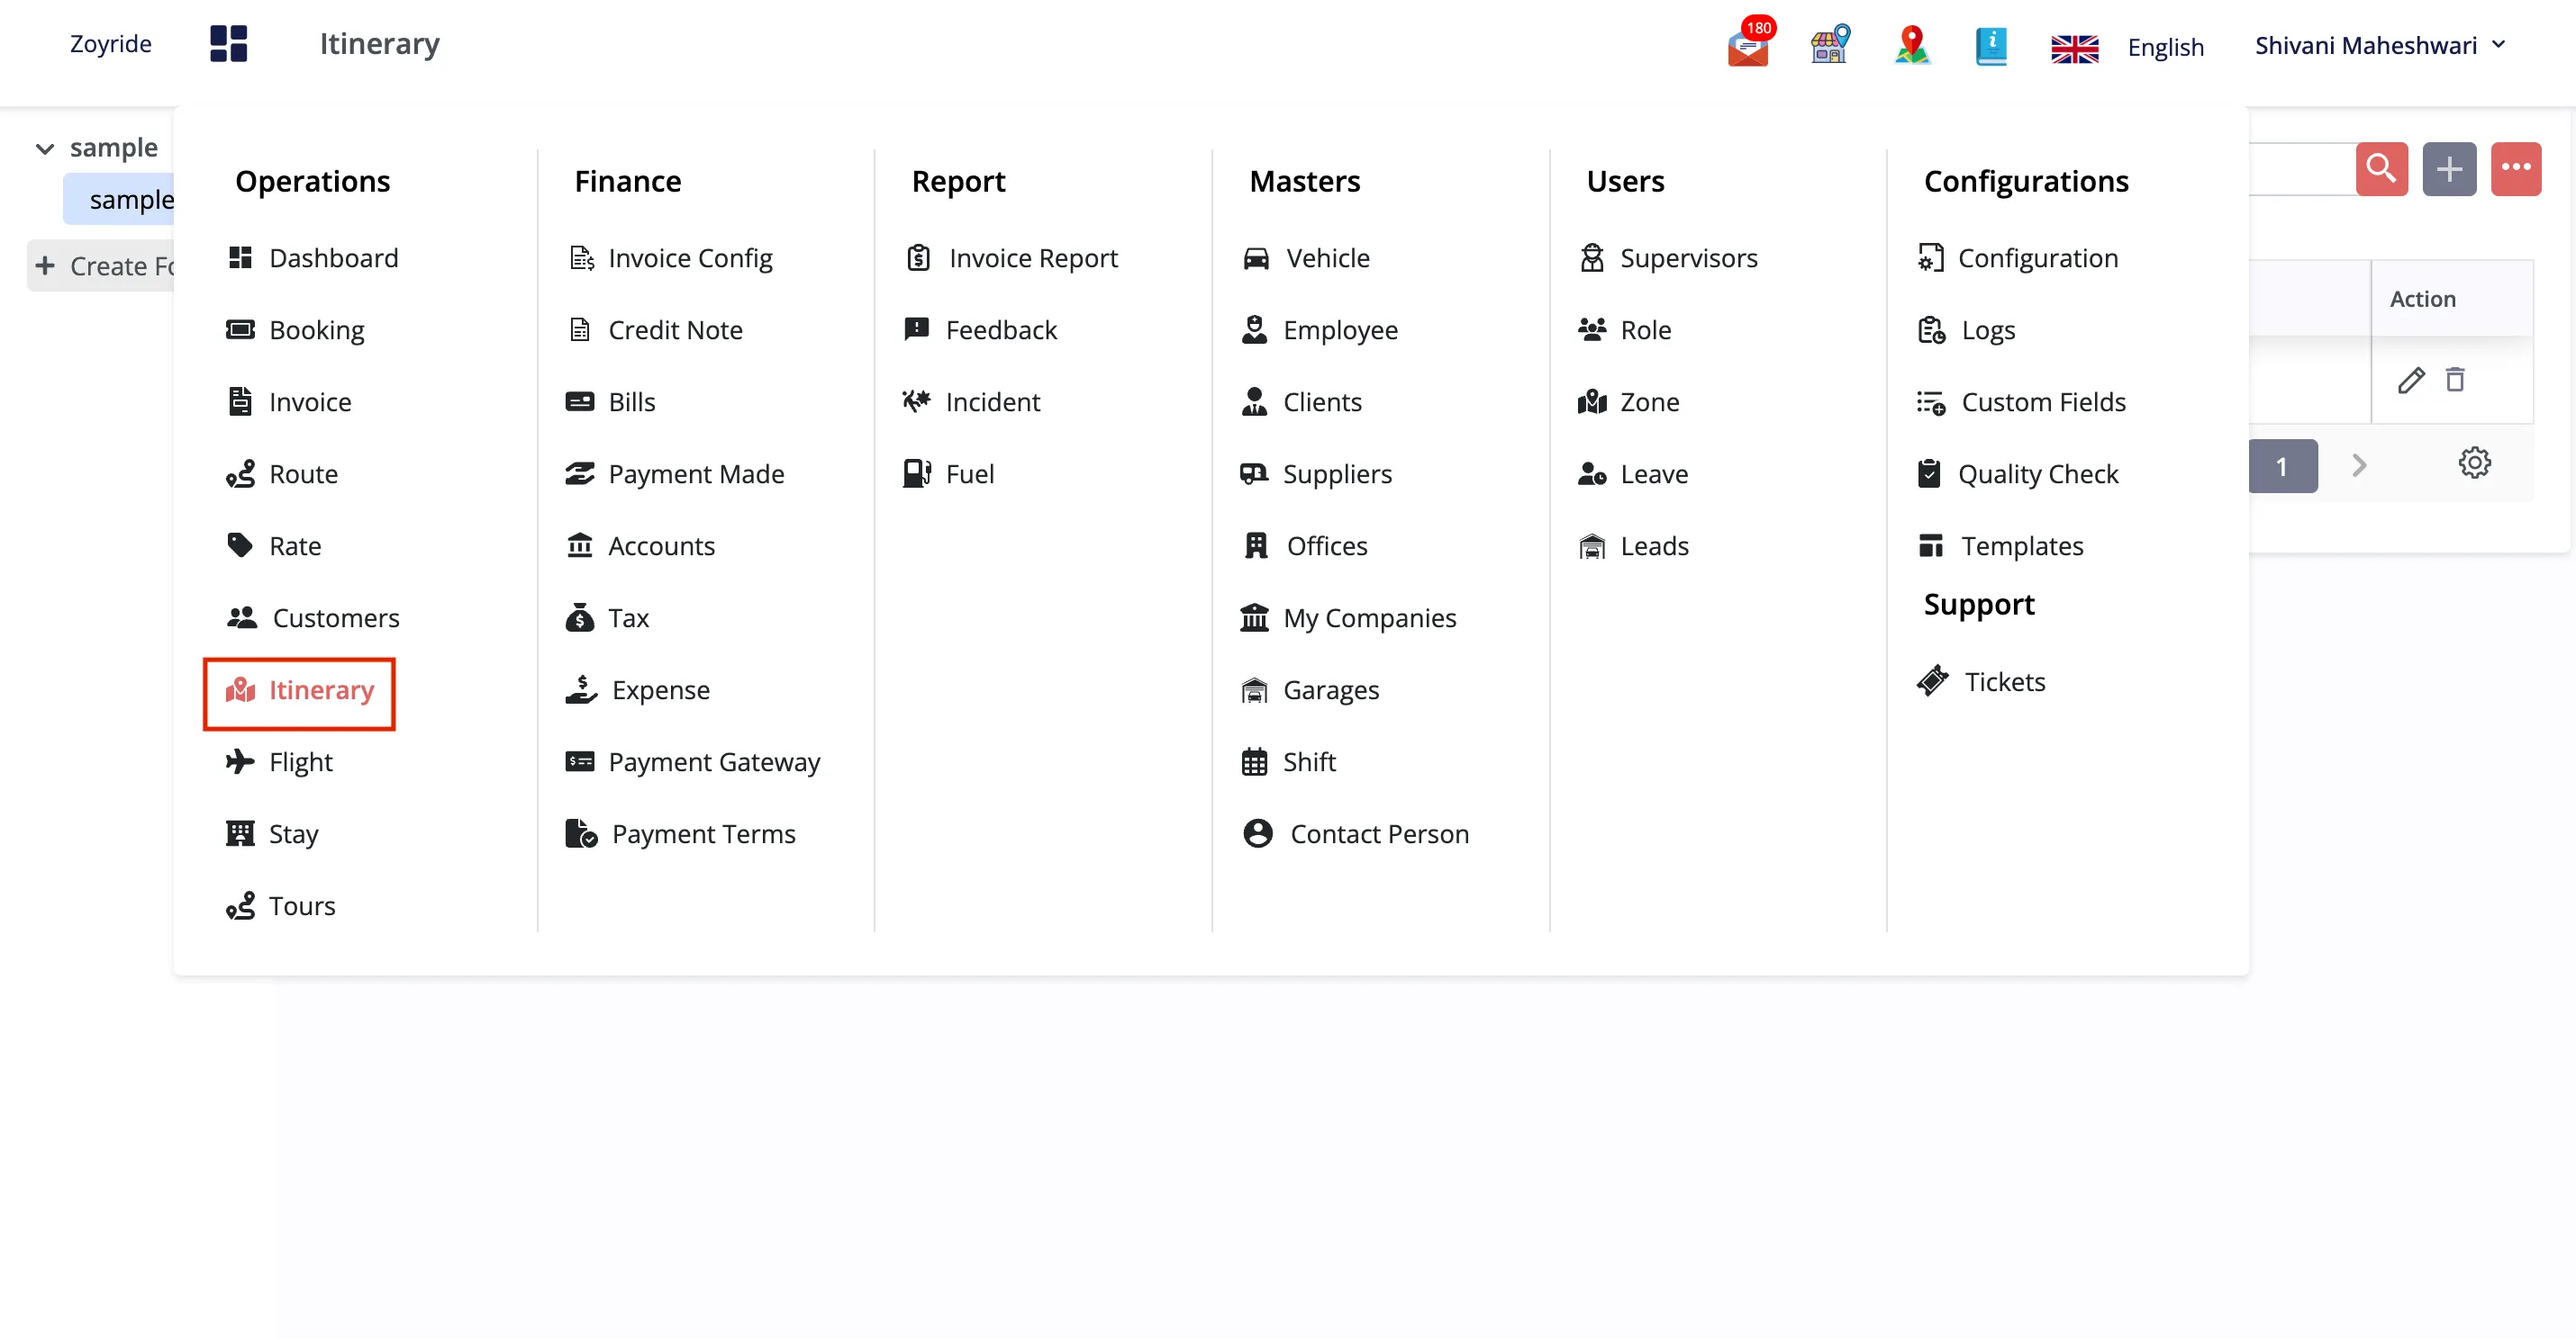Screen dimensions: 2576x1339
Task: Click the trash delete icon in Action column
Action: 2455,380
